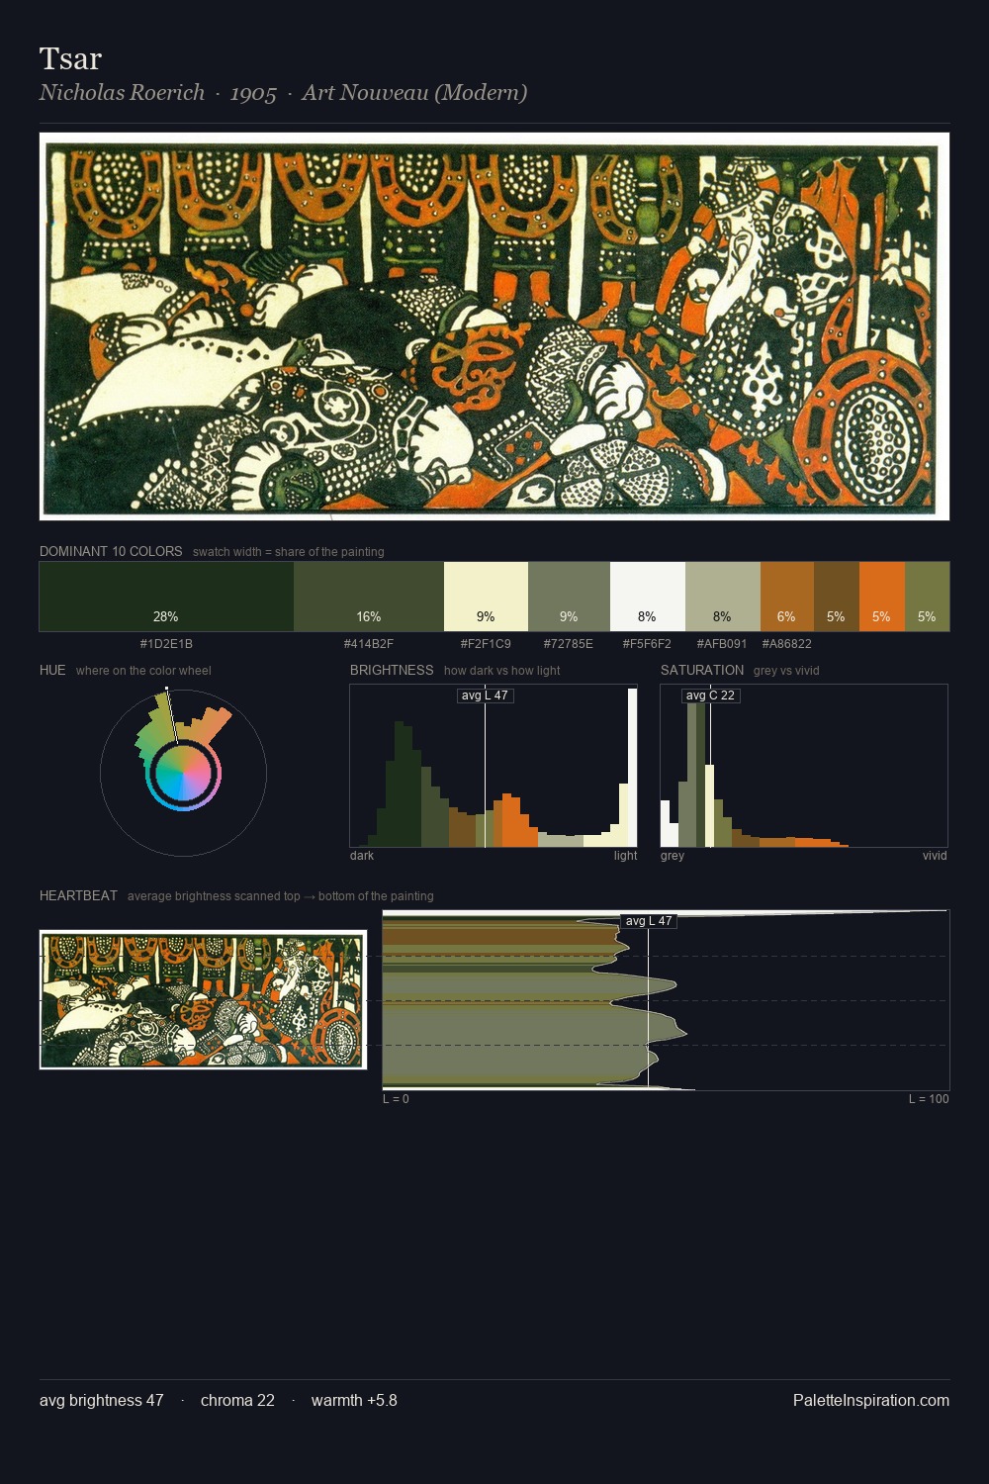989x1484 pixels.
Task: Open the main Tsar painting image
Action: (494, 326)
